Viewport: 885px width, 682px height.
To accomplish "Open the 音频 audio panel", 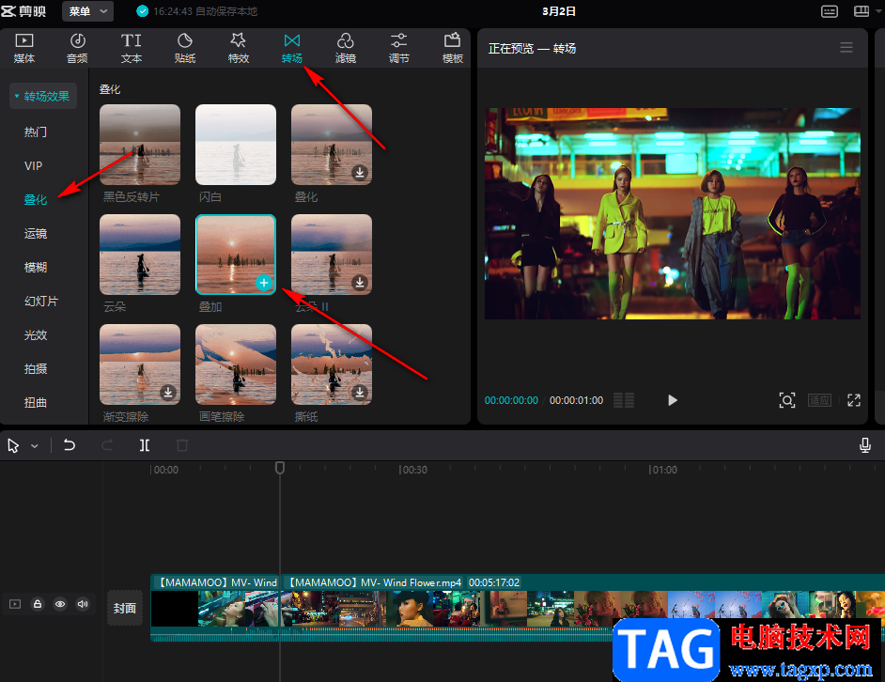I will click(x=77, y=48).
